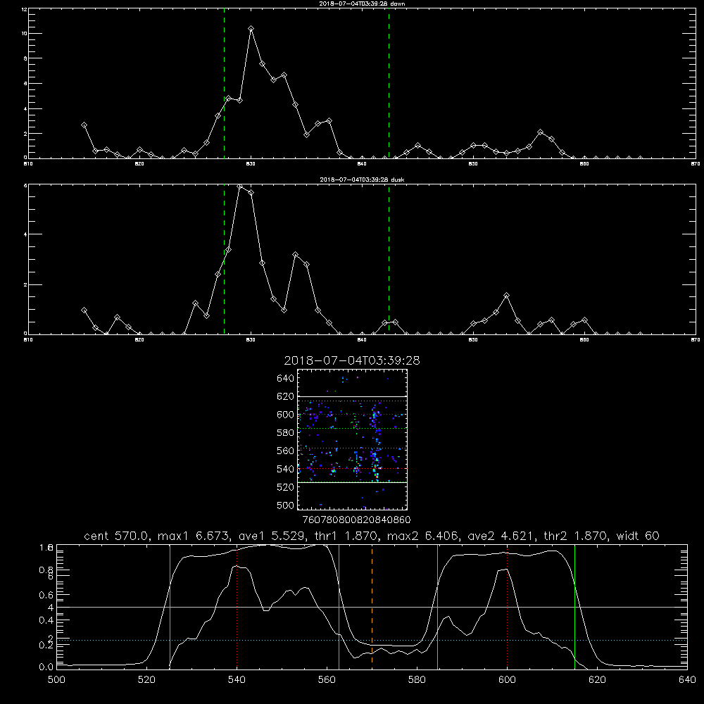Select the small dusk peak marker near 853
The image size is (704, 704).
506,296
